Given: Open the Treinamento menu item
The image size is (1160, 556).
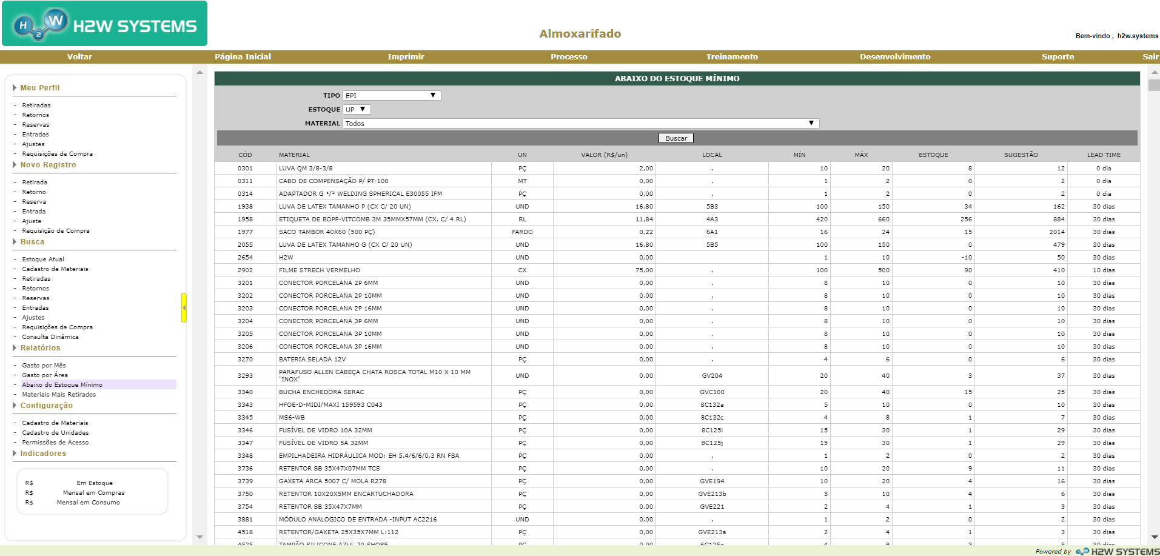Looking at the screenshot, I should point(731,57).
